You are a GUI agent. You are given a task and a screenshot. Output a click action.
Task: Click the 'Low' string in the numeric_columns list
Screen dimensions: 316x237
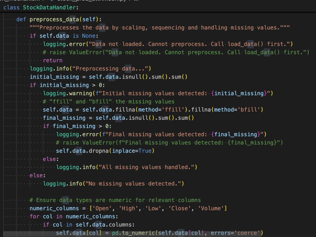153,208
